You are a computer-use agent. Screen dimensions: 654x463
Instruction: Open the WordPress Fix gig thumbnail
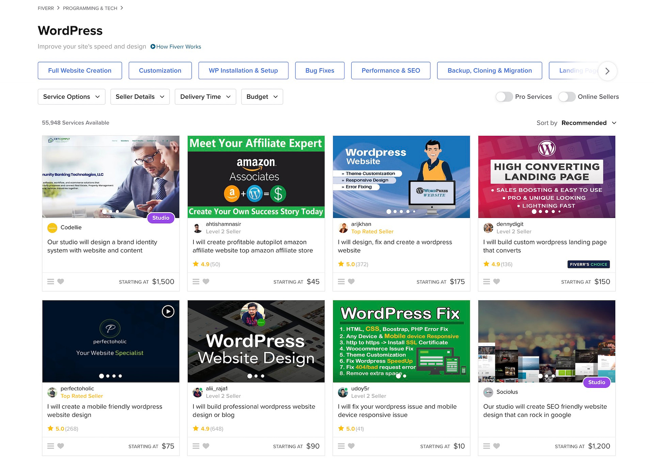click(401, 341)
